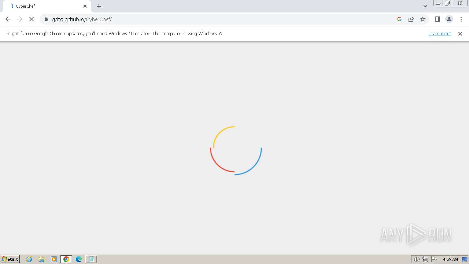Follow the Learn more link
The height and width of the screenshot is (264, 469).
(440, 34)
